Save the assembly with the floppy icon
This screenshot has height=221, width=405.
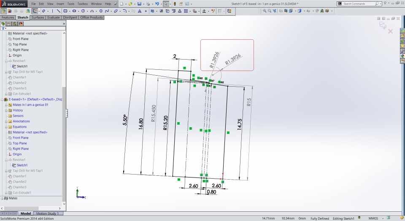point(139,4)
